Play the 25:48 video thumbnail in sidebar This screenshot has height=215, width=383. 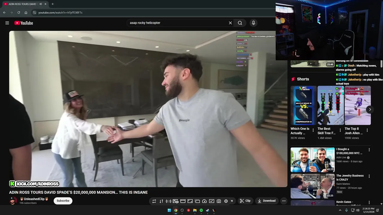click(x=313, y=64)
